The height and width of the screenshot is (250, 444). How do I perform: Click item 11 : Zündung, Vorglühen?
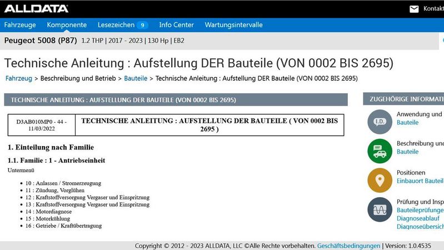point(55,190)
